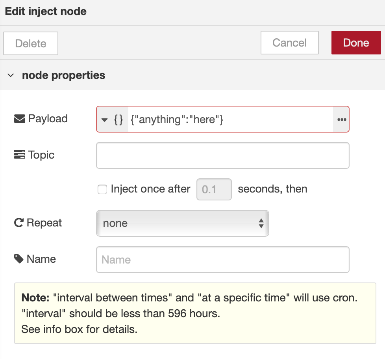Image resolution: width=385 pixels, height=359 pixels.
Task: Click the JSON curly braces type icon
Action: click(118, 119)
